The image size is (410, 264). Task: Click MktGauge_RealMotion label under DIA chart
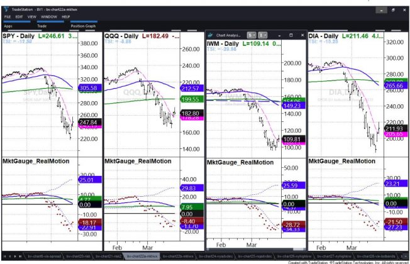pos(342,161)
